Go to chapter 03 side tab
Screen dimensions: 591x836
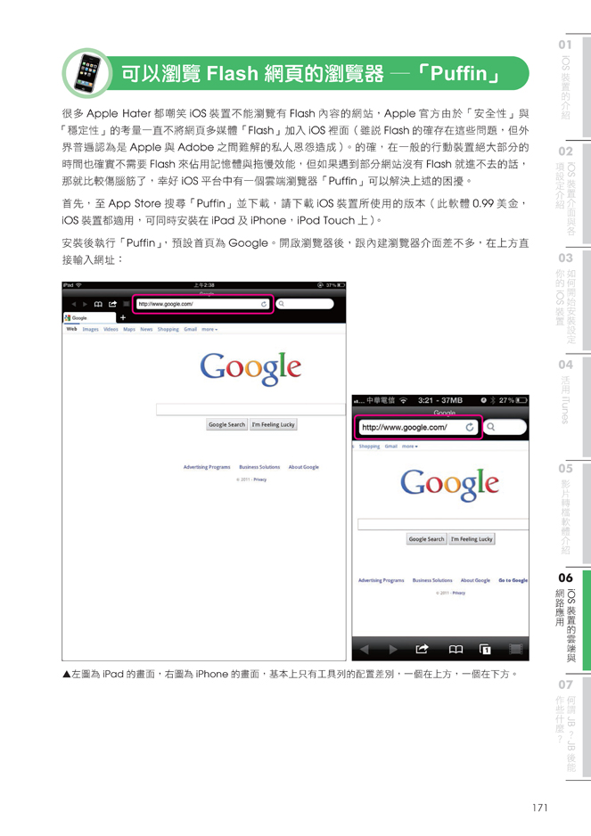(572, 299)
